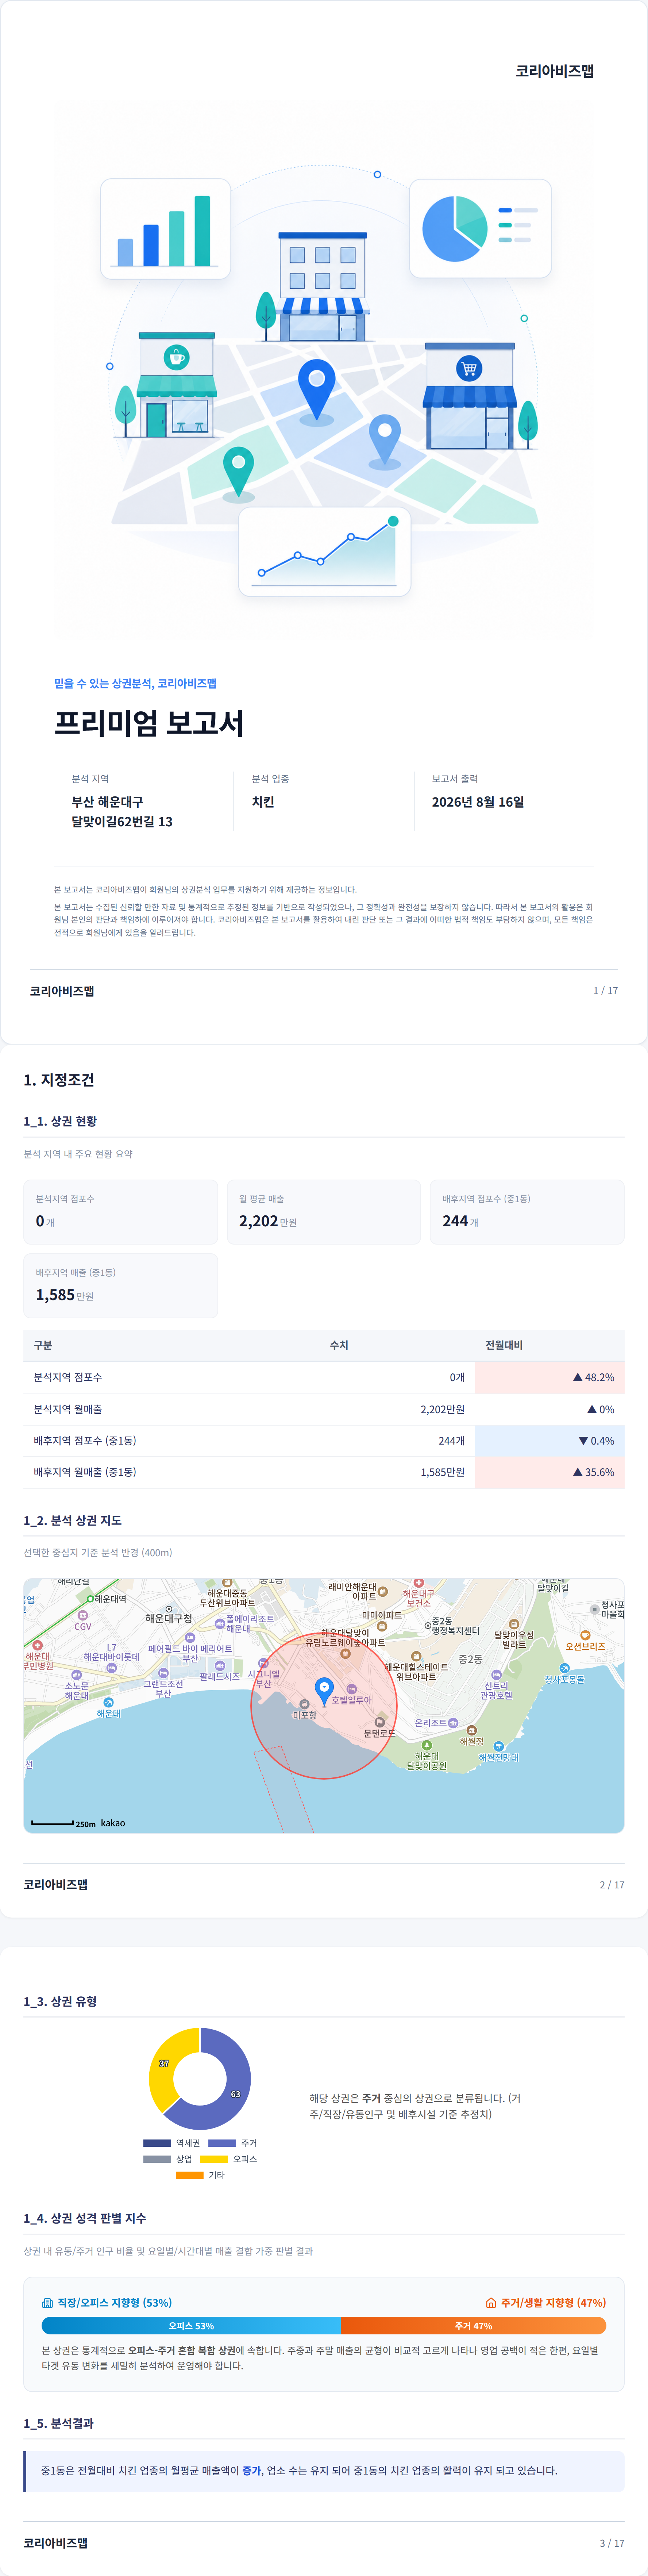Click the 분석지역 월매출 row label

(x=68, y=1409)
